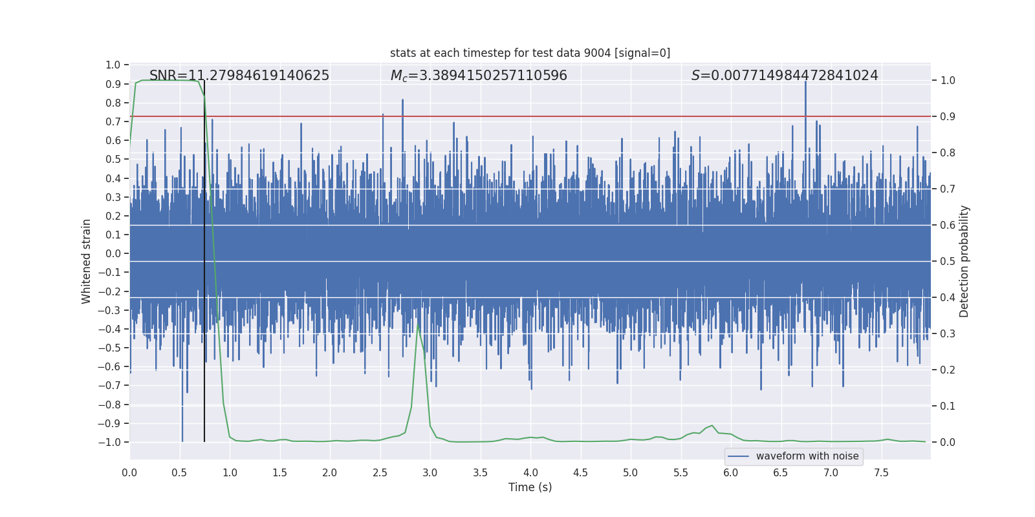Click the blue line sample in the legend
Viewport: 1035px width, 517px height.
738,456
